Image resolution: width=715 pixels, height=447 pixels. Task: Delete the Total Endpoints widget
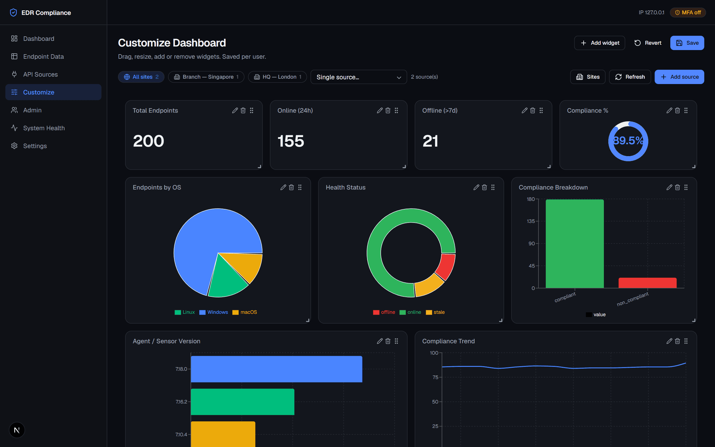coord(243,111)
